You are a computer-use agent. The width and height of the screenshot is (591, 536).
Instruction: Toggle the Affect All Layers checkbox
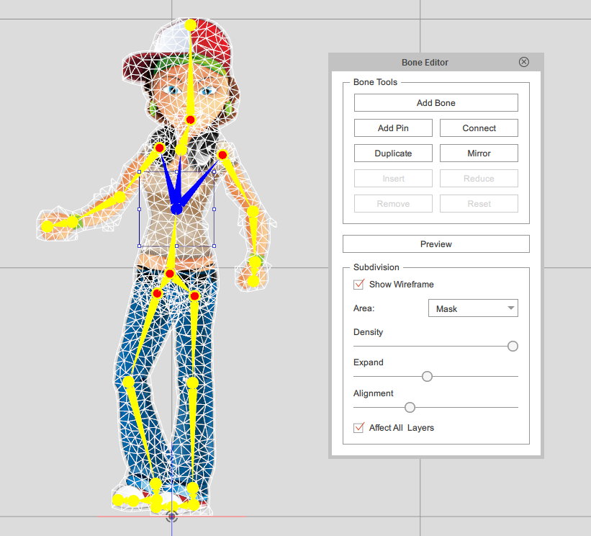click(358, 428)
